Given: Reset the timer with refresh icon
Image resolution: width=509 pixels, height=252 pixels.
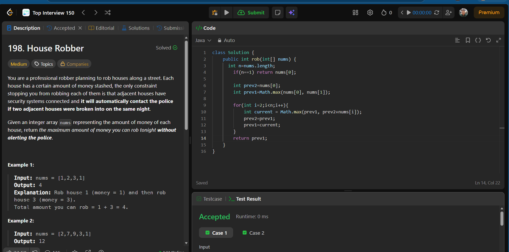Looking at the screenshot, I should pos(436,13).
